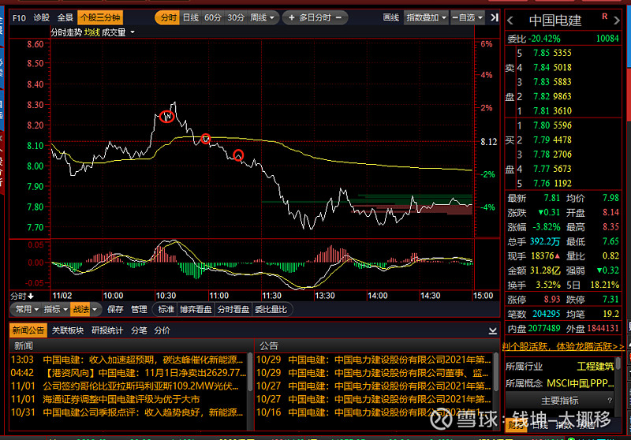The width and height of the screenshot is (631, 440).
Task: Open the 关联板块 tab
Action: [68, 330]
